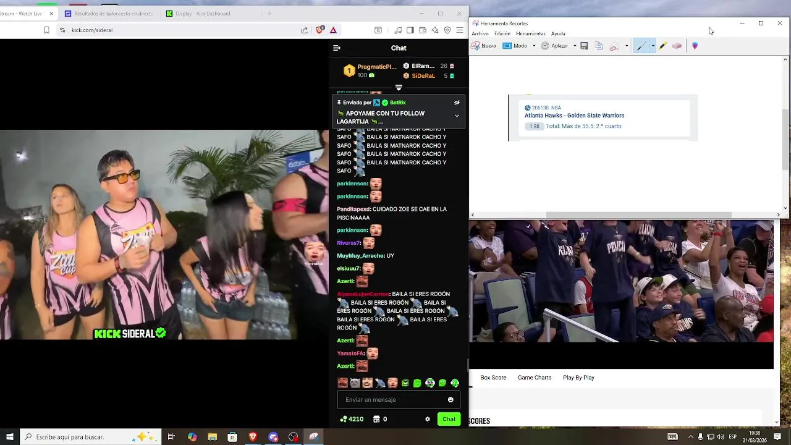Open the Brave Wallet icon
The image size is (791, 445).
pyautogui.click(x=423, y=30)
